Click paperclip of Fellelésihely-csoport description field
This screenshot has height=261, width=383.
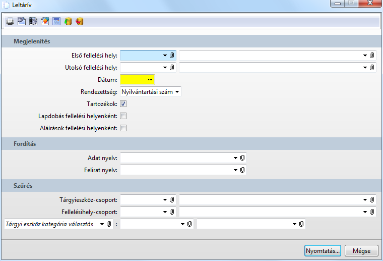tap(372, 212)
